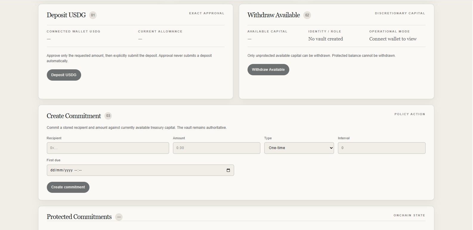
Task: Click the 'ONCHAIN STATE' label
Action: 409,215
